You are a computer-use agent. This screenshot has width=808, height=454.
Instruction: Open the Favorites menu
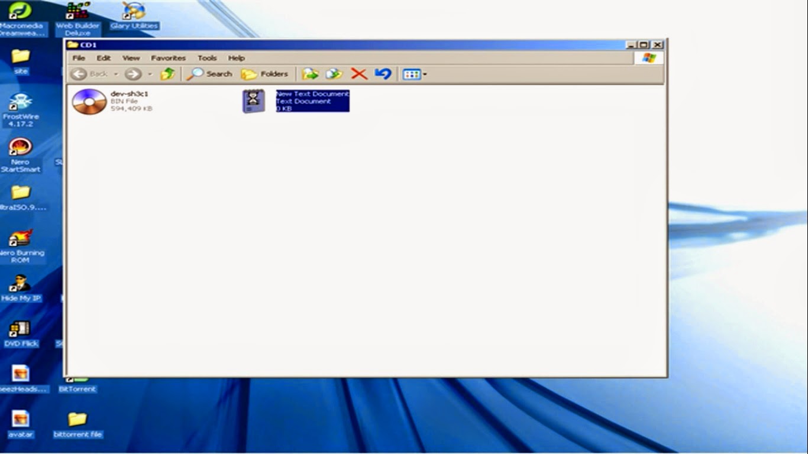[x=168, y=58]
